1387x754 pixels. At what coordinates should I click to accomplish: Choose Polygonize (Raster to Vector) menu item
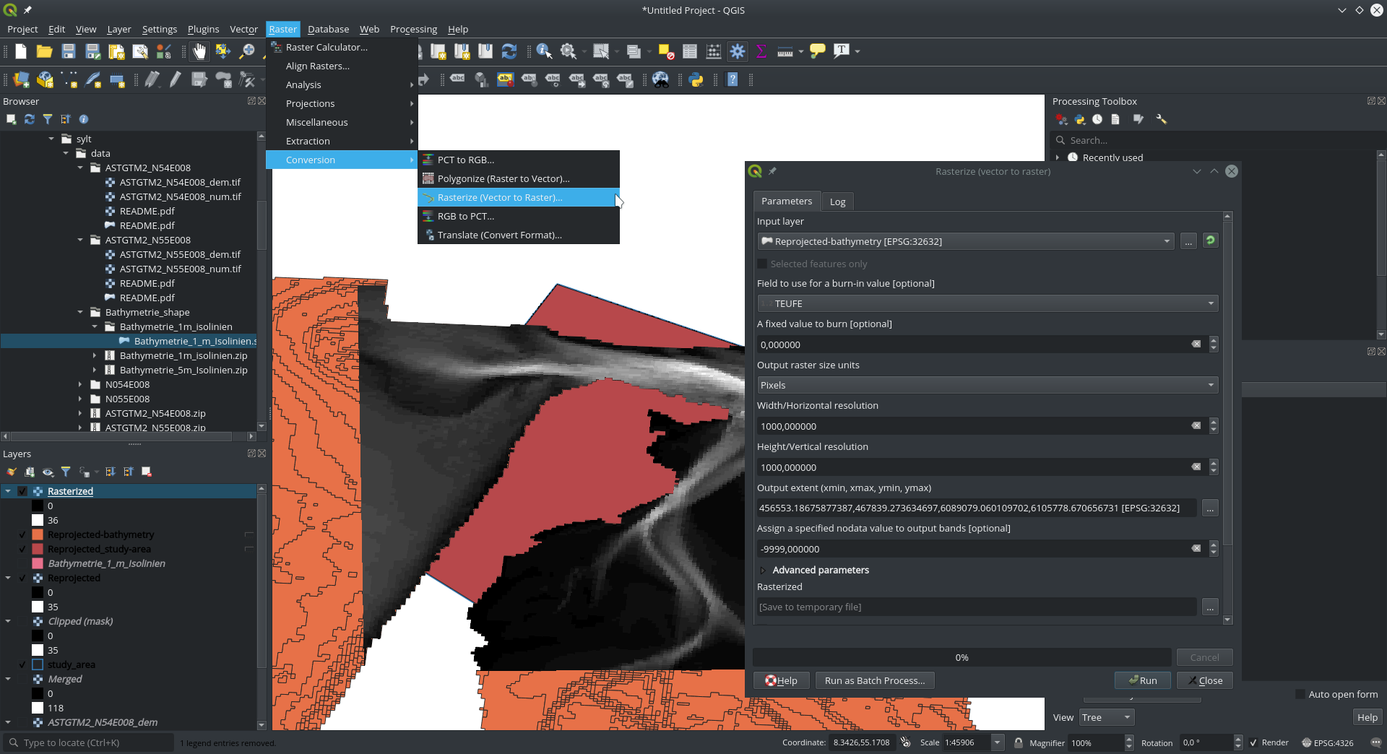click(x=503, y=178)
